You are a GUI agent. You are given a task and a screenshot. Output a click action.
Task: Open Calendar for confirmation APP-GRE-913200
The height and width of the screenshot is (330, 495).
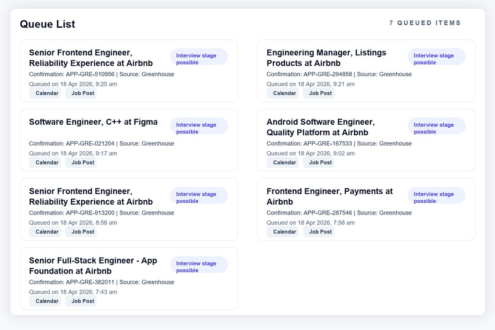click(45, 232)
